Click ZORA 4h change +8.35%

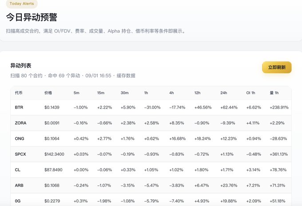[177, 123]
